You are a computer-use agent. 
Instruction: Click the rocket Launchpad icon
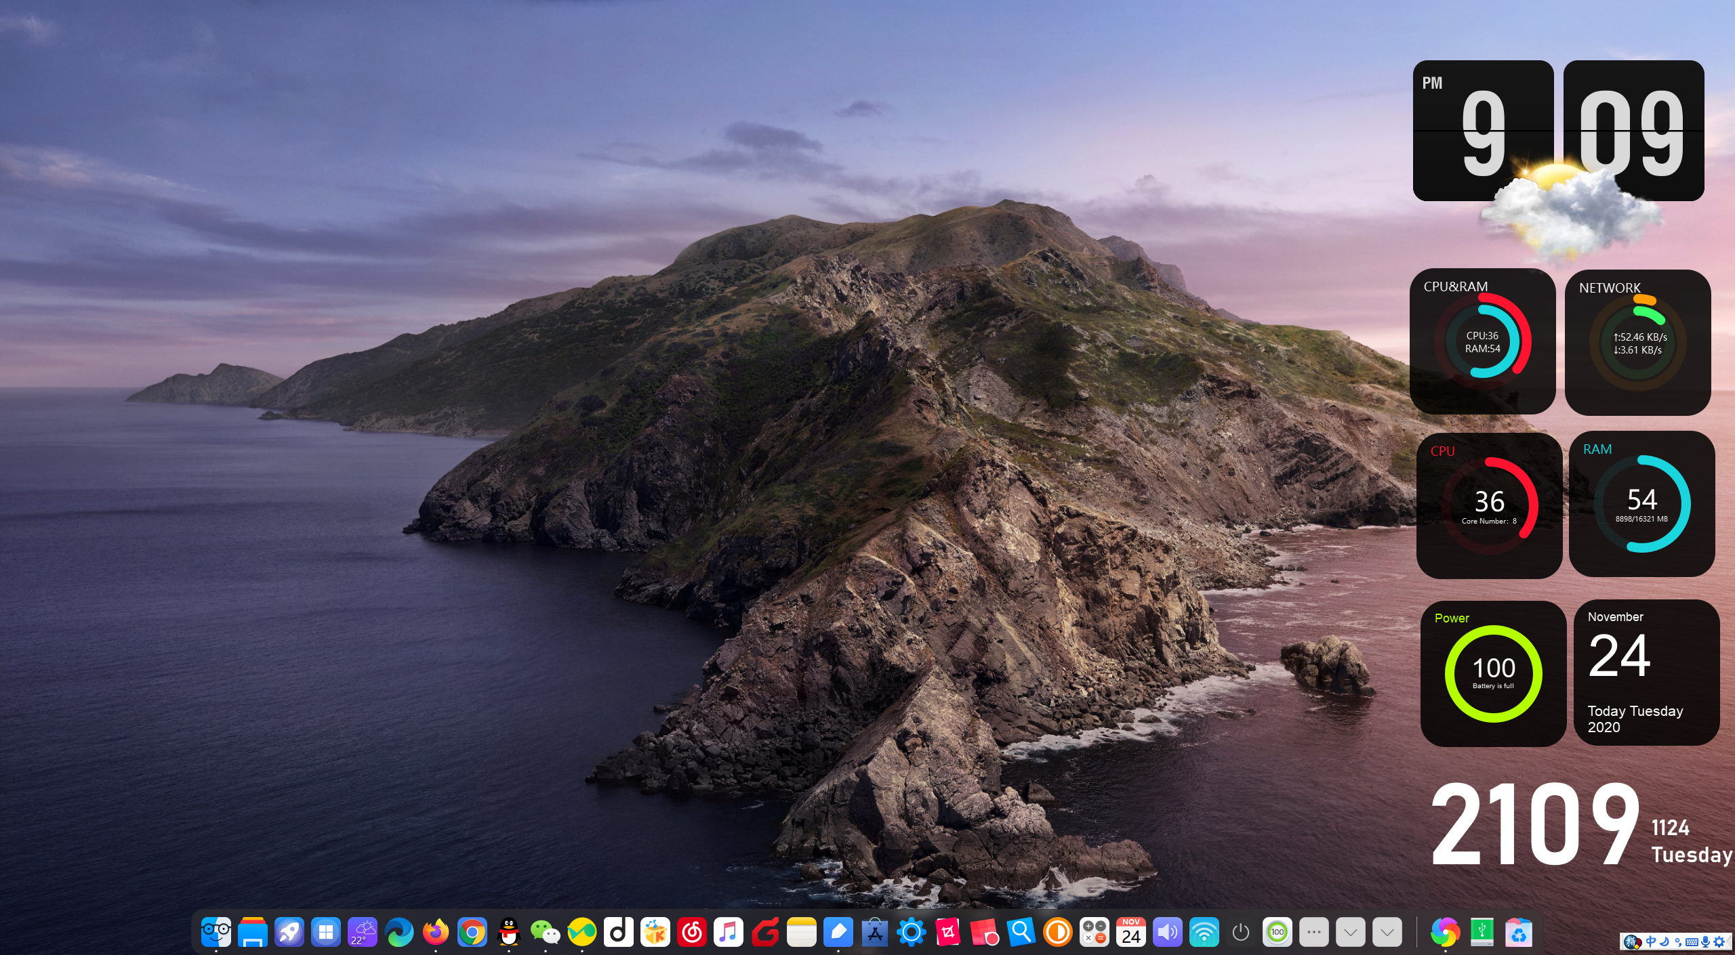coord(289,933)
